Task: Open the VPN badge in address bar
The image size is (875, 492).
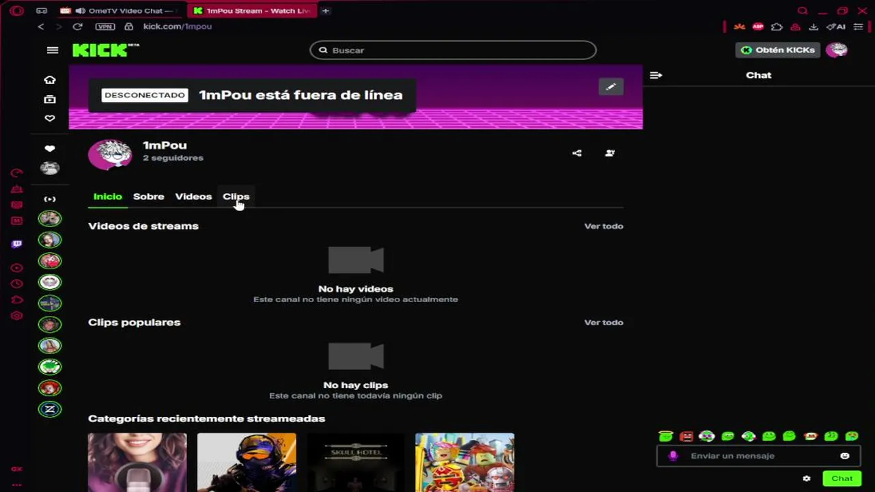Action: coord(105,27)
